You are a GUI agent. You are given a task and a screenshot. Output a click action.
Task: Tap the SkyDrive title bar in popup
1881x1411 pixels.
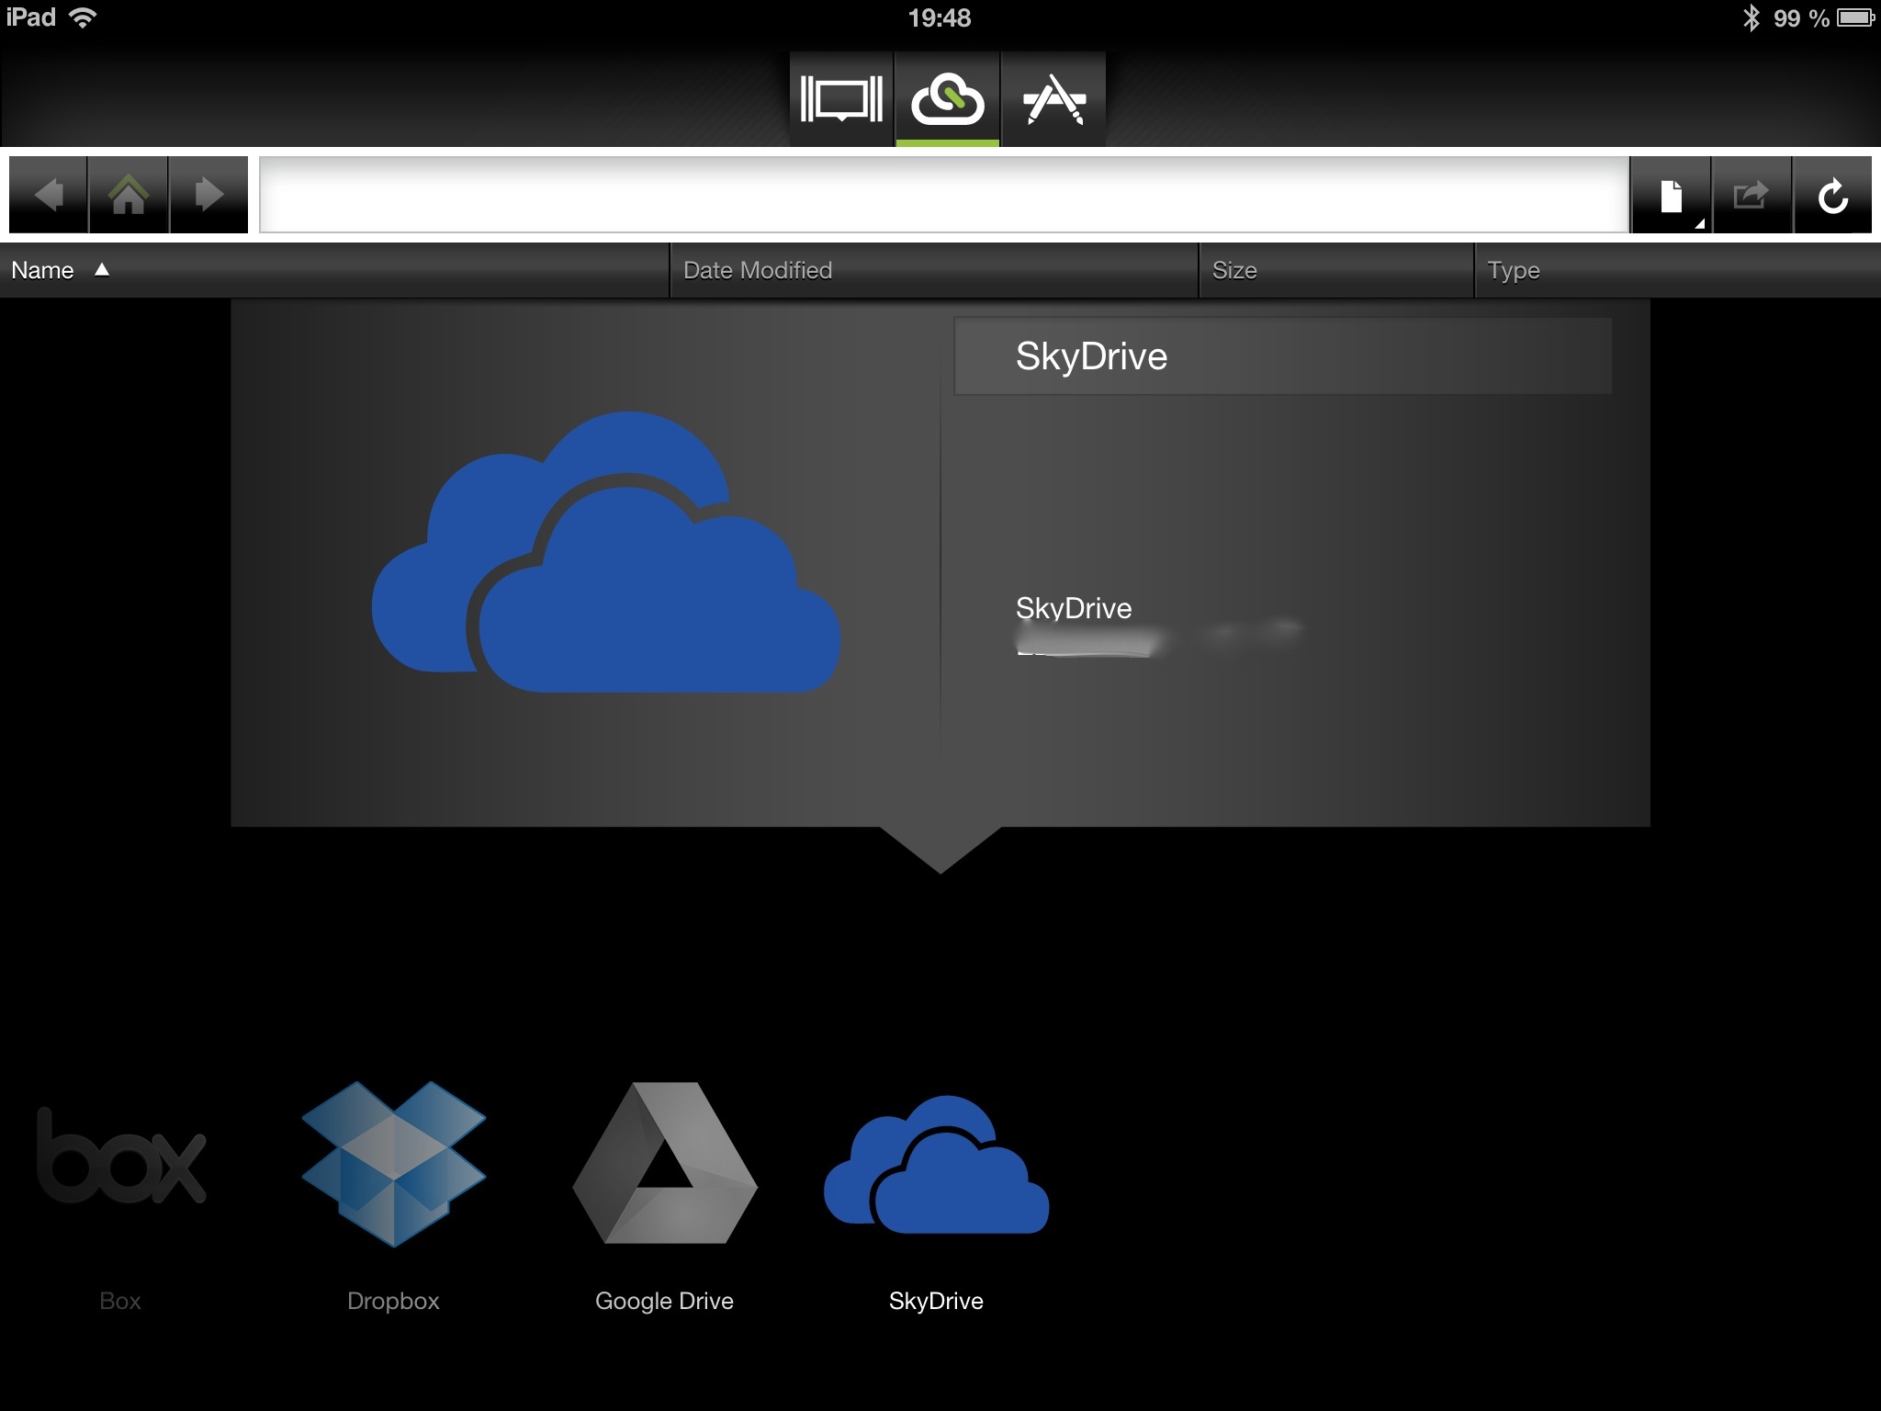pyautogui.click(x=1283, y=356)
